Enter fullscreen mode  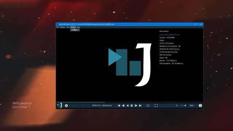tap(156, 106)
